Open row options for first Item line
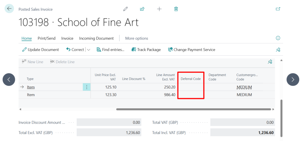The width and height of the screenshot is (301, 141). click(x=87, y=87)
